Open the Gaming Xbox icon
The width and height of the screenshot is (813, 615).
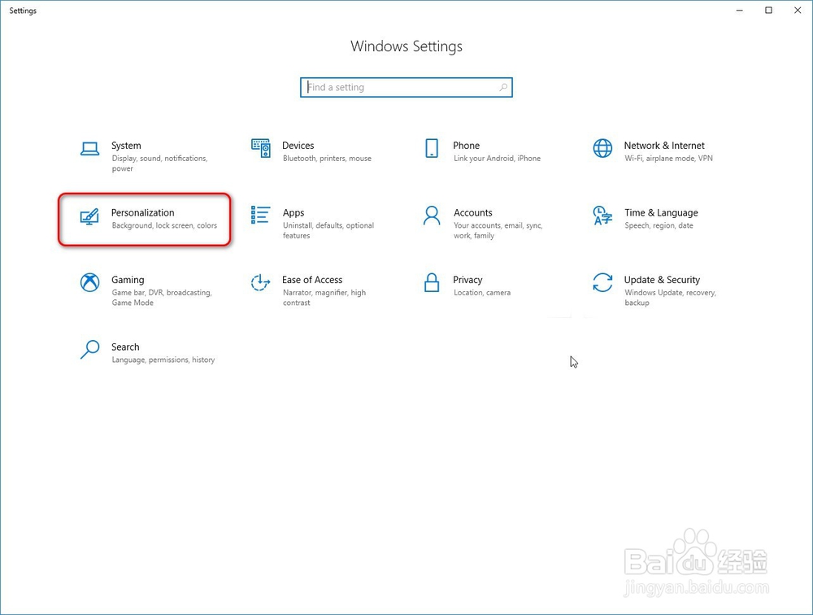(x=89, y=282)
